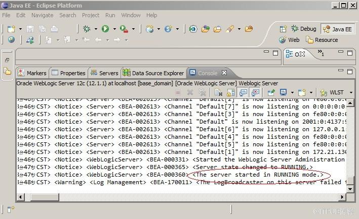Open the dropdown next to Search flashlight icon
Screen dimensions: 359x219
tap(240, 29)
